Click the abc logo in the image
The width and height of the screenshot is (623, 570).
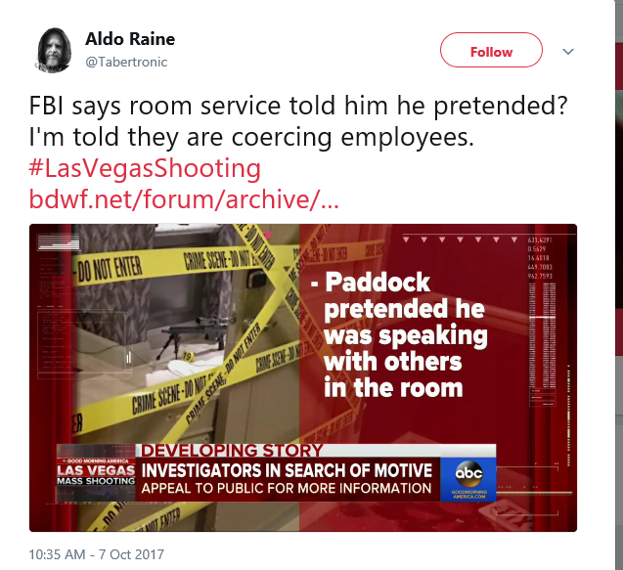coord(468,474)
